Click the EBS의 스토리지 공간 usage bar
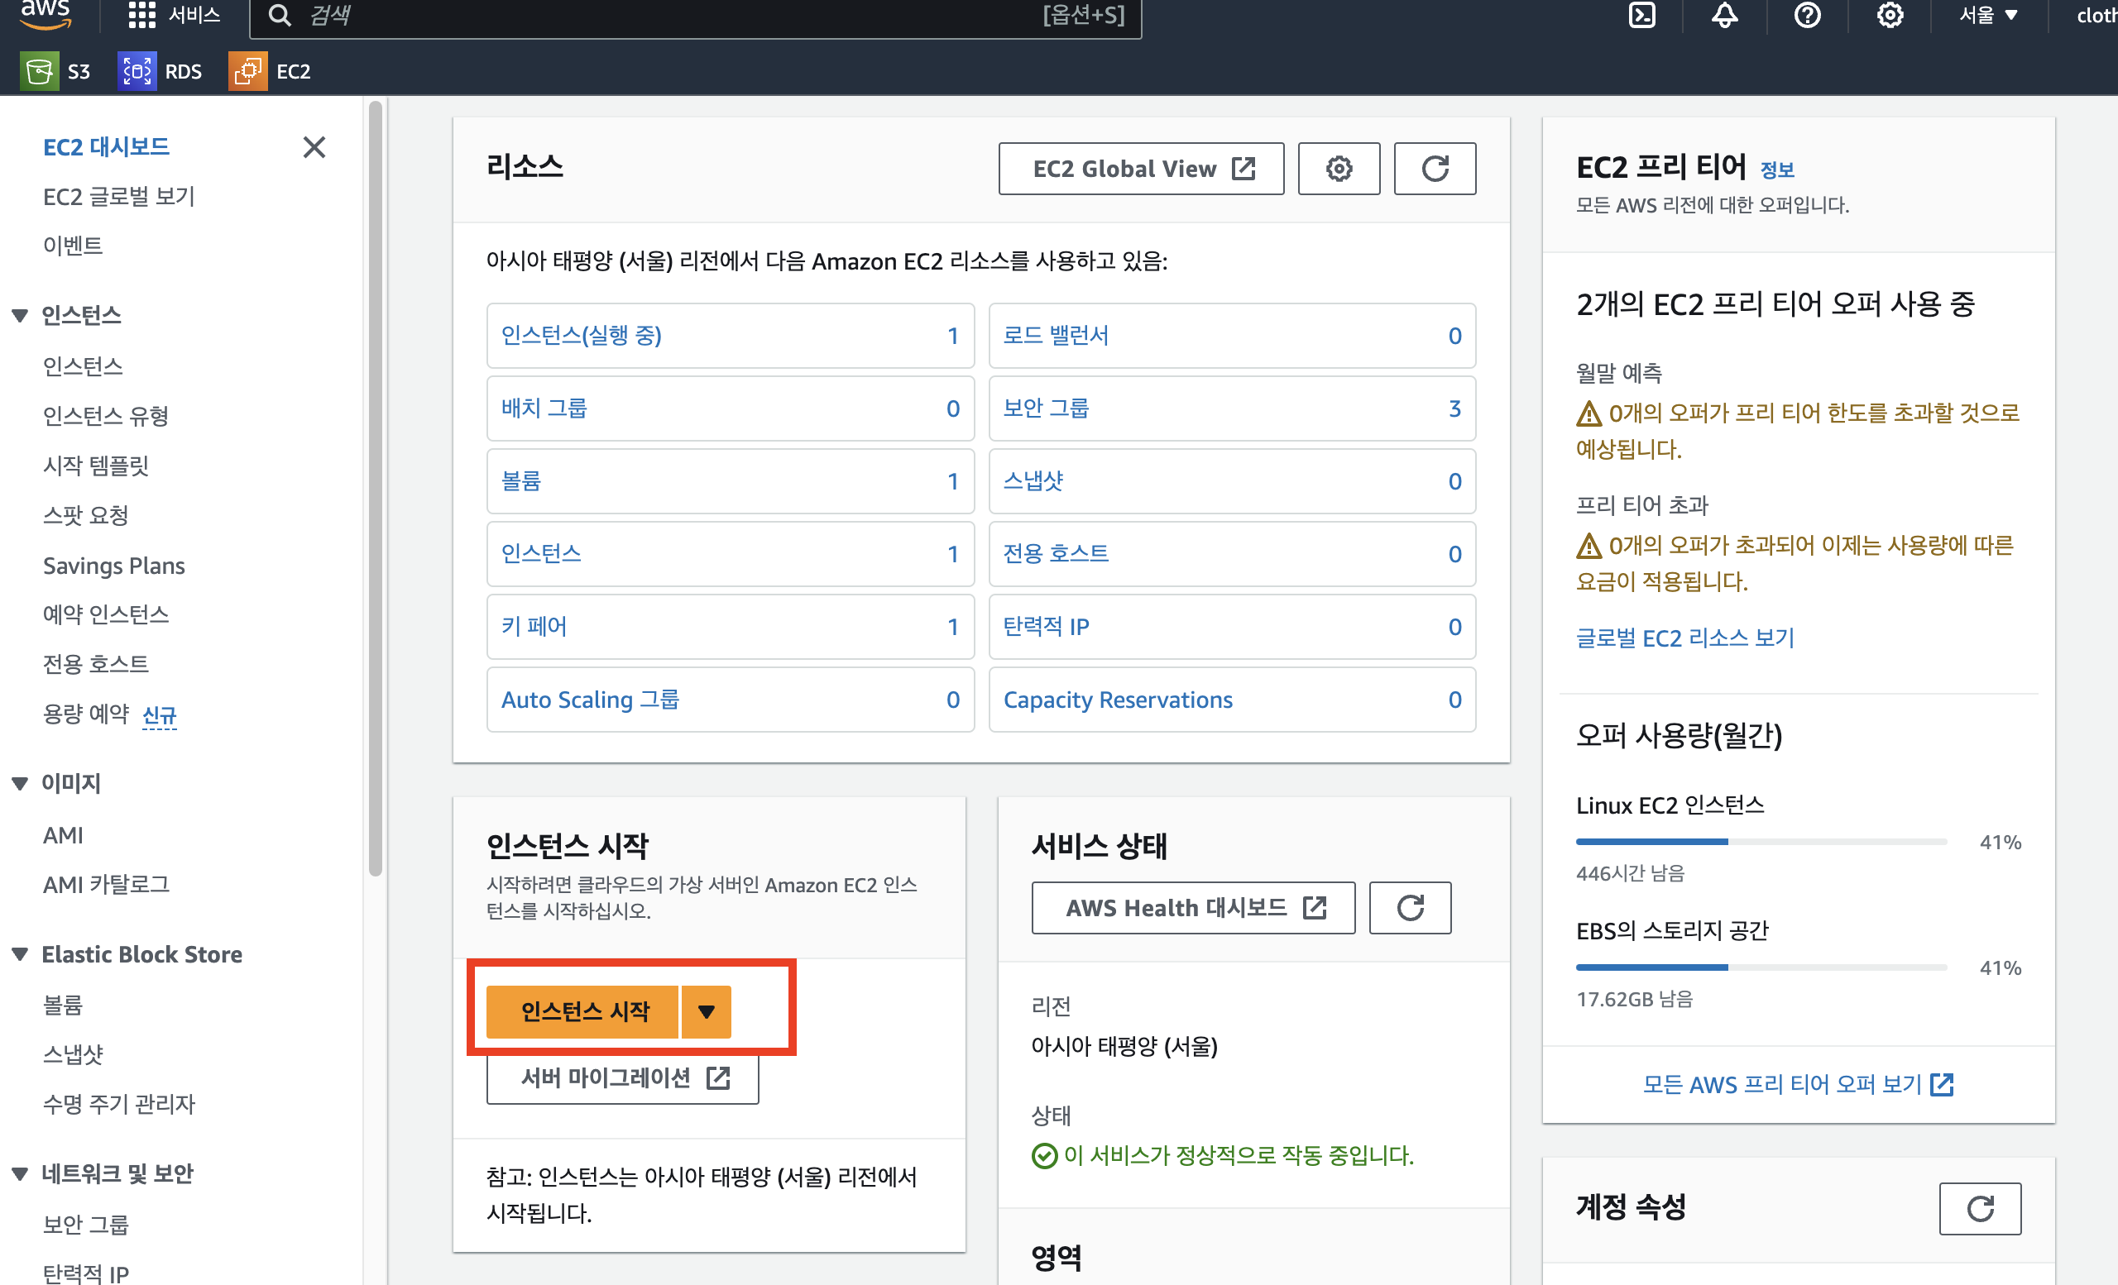The image size is (2118, 1285). (x=1761, y=967)
